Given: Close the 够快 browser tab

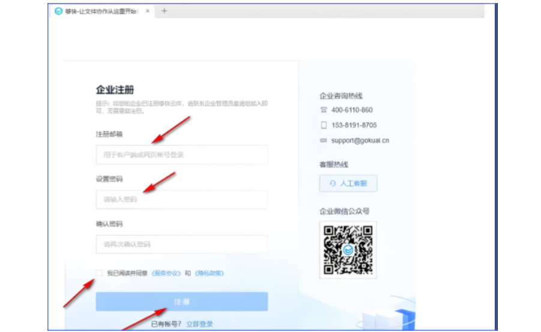Looking at the screenshot, I should pos(148,11).
